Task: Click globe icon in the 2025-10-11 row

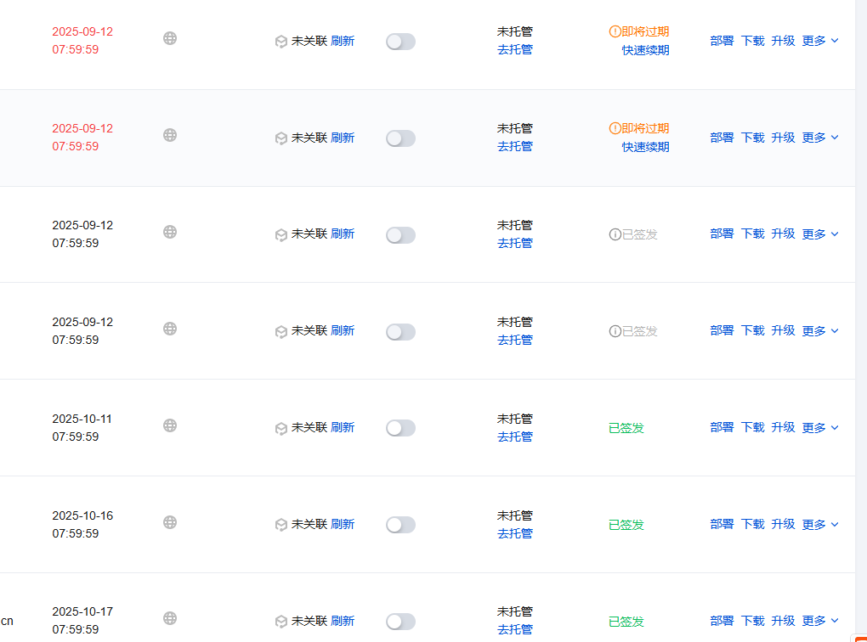Action: 170,425
